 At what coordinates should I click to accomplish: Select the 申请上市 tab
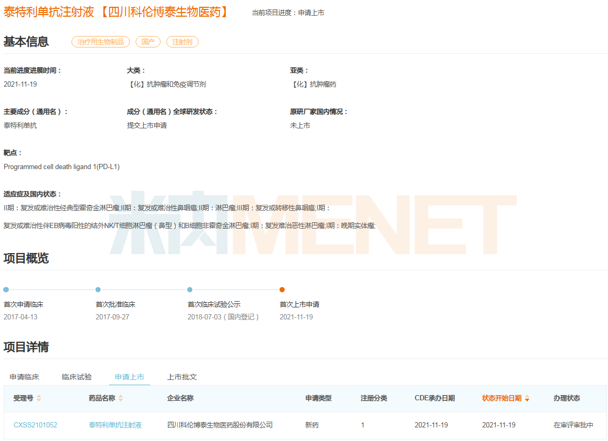(129, 377)
